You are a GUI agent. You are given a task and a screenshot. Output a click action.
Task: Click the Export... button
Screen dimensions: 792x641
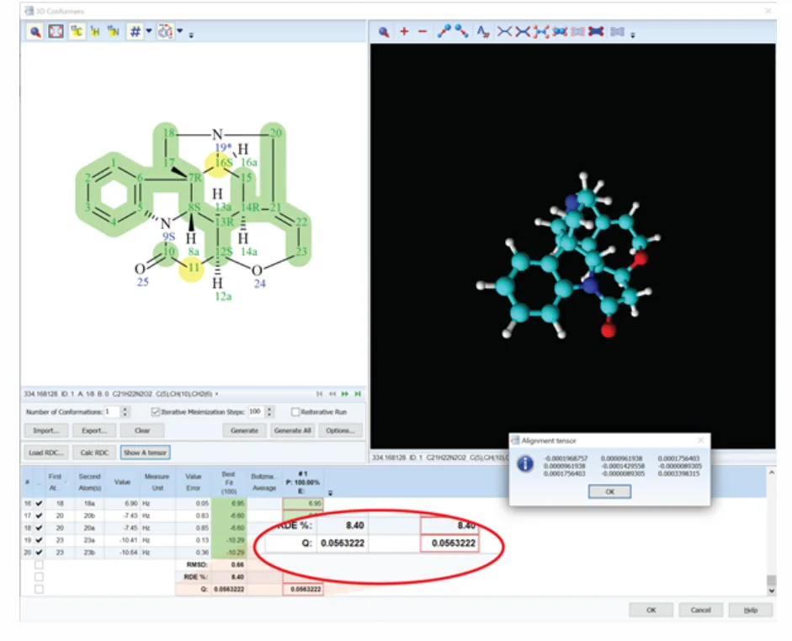point(94,430)
